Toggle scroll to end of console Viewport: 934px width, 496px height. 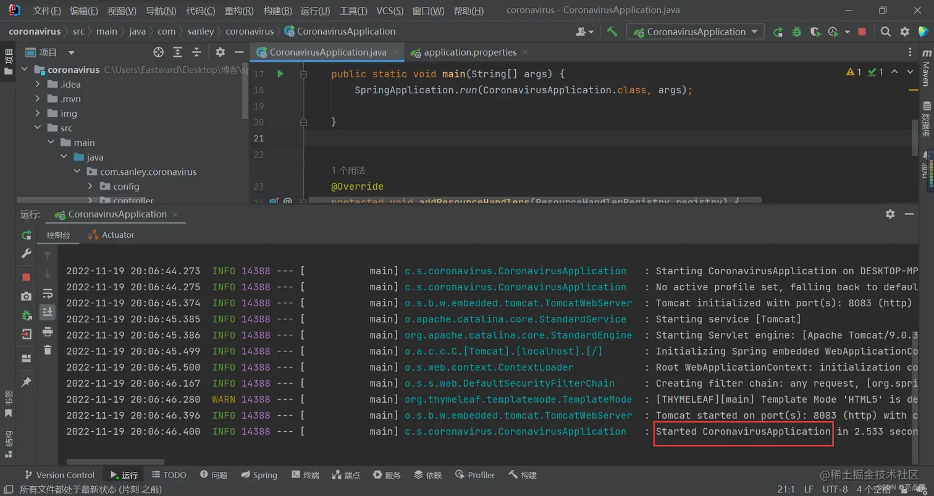tap(48, 312)
